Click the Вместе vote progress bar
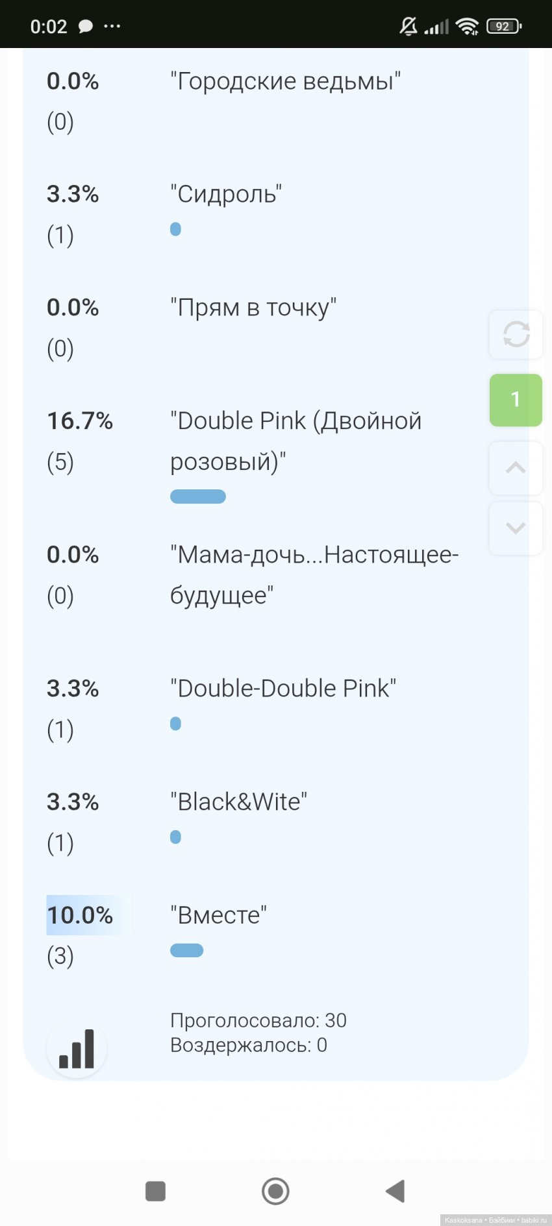Viewport: 552px width, 1226px height. tap(187, 950)
